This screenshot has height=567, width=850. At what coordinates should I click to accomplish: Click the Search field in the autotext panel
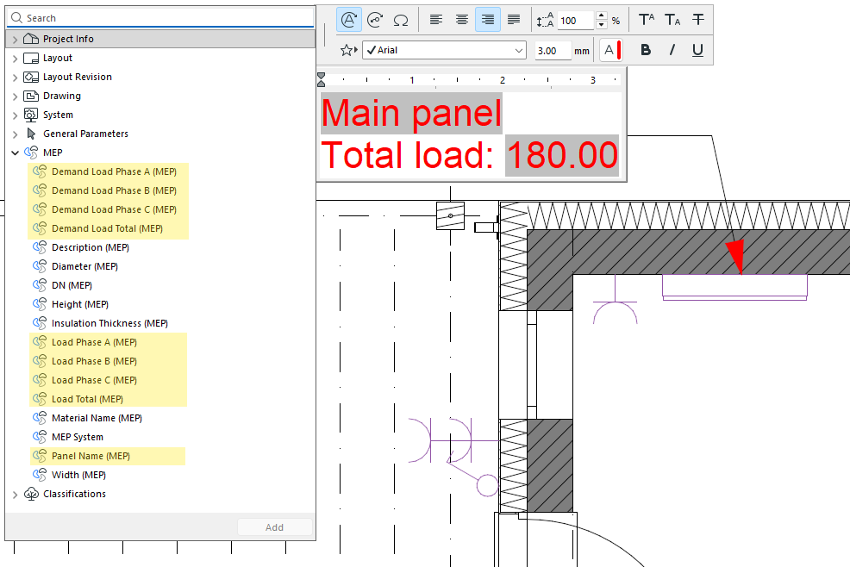(x=160, y=18)
